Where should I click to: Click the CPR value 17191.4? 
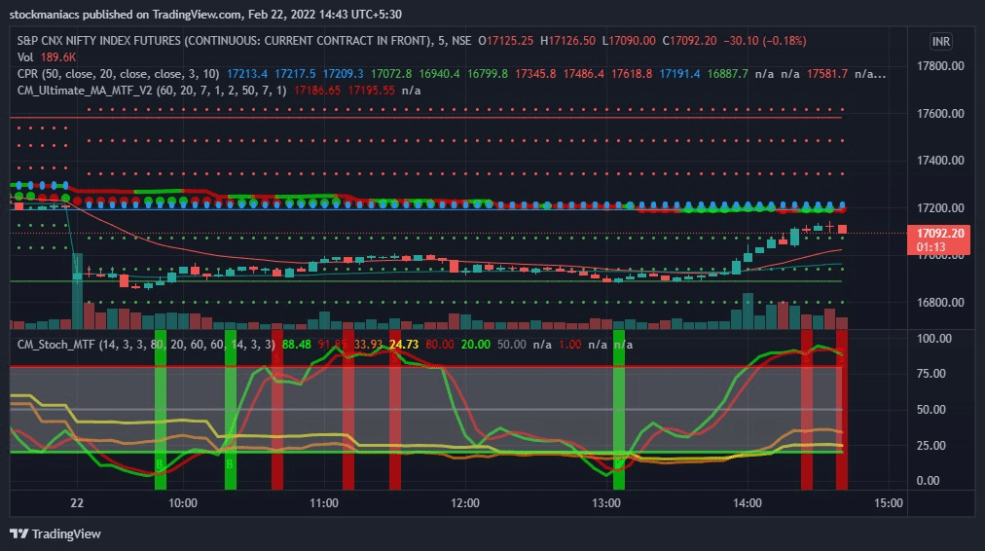[x=679, y=74]
